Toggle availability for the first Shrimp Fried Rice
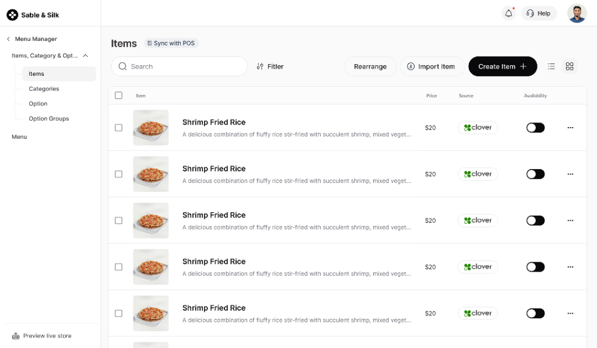Viewport: 597px width, 348px height. [535, 128]
